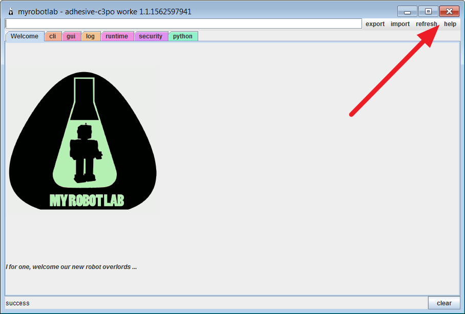Open the gui tab
This screenshot has width=465, height=314.
(71, 36)
